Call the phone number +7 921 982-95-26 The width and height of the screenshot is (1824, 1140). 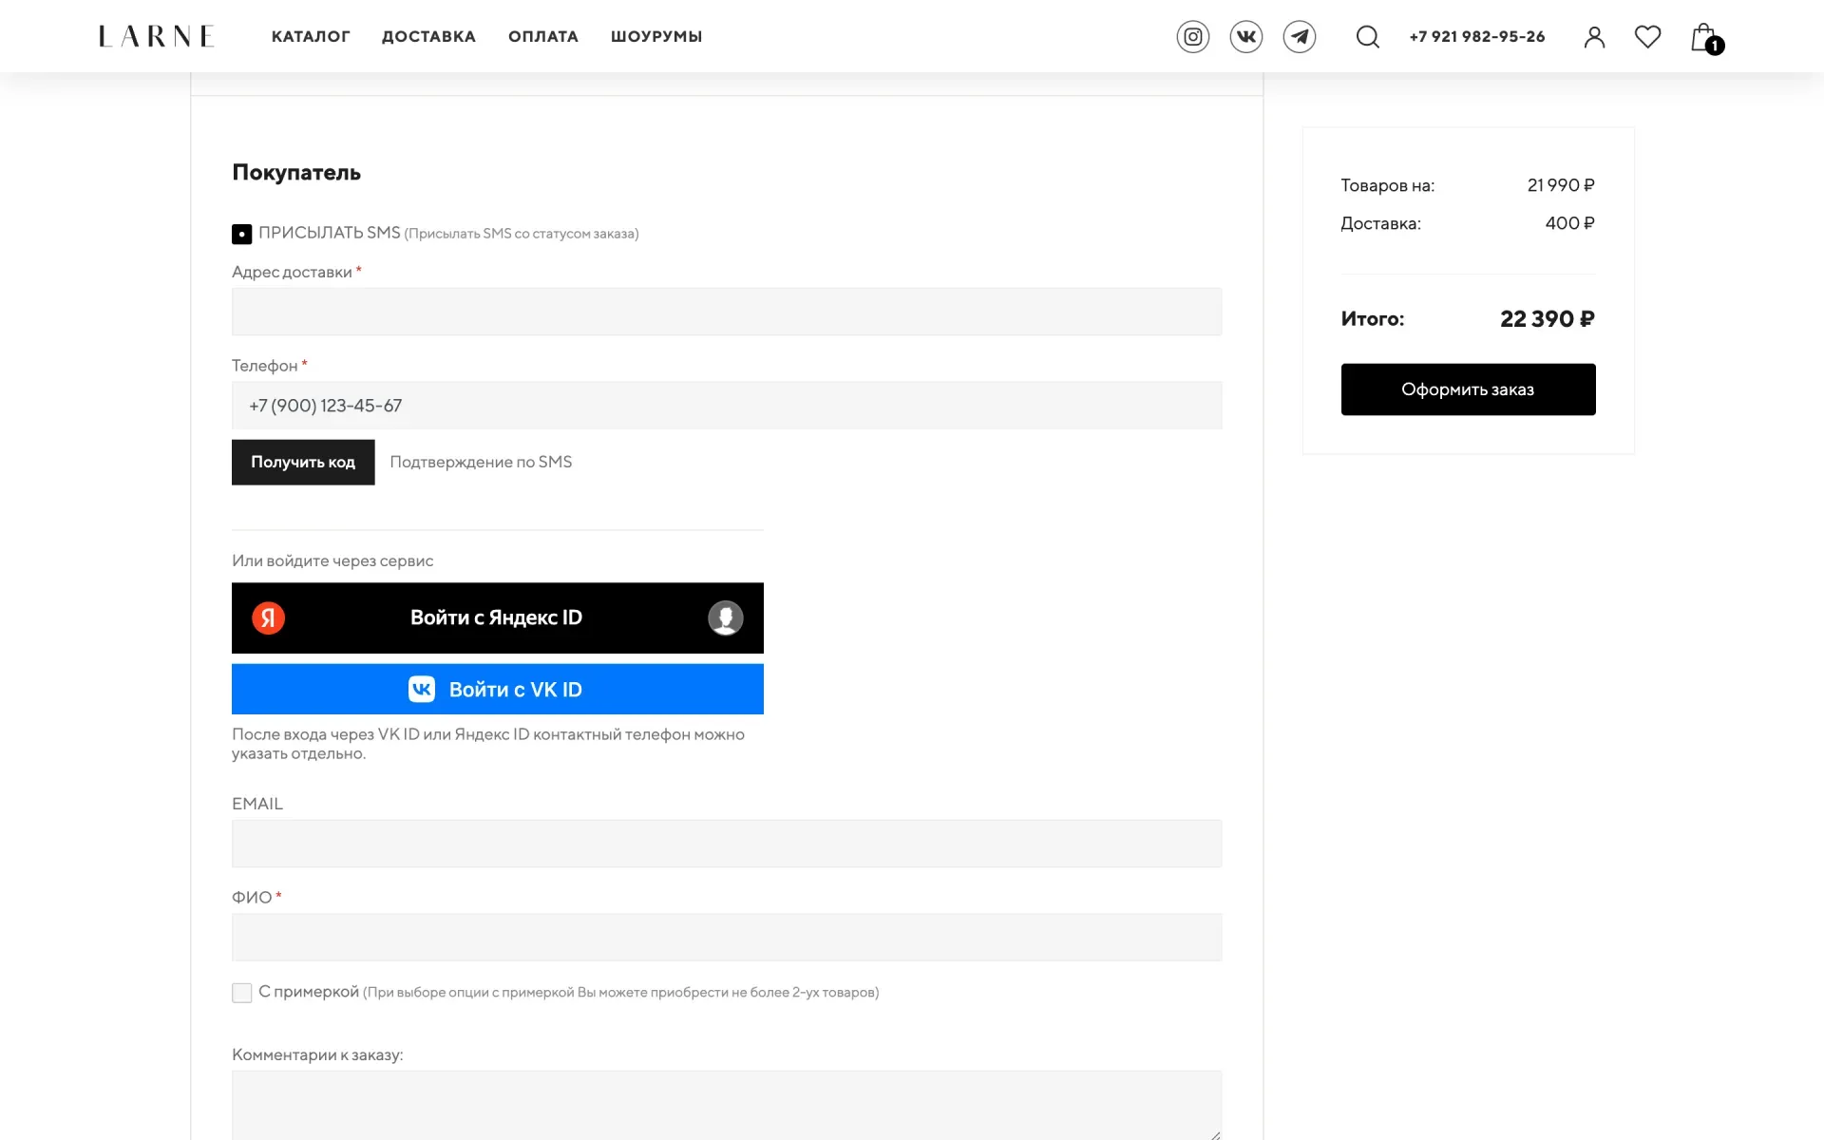[1477, 36]
